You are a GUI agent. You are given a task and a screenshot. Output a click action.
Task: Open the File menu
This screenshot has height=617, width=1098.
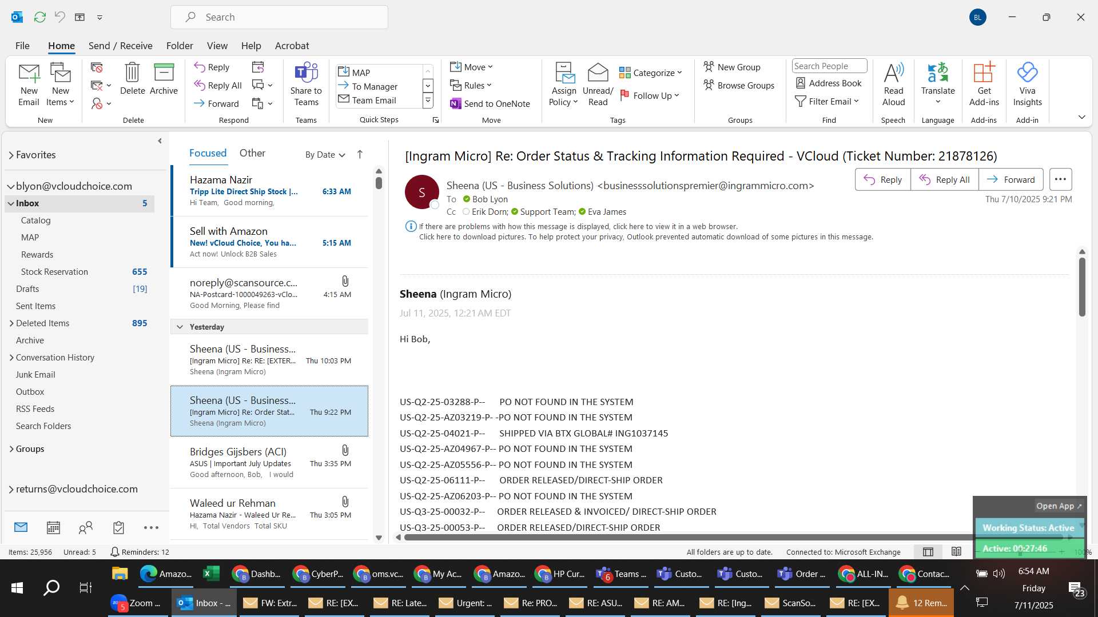click(22, 46)
